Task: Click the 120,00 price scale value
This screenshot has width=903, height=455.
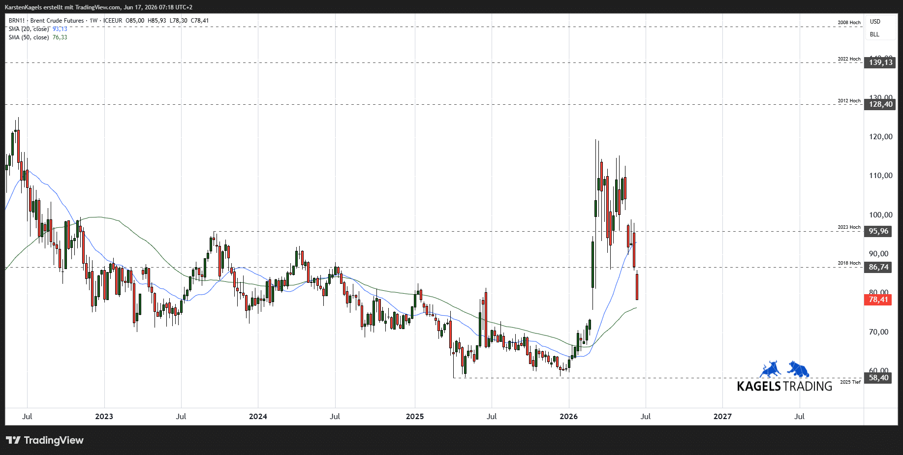Action: coord(880,137)
